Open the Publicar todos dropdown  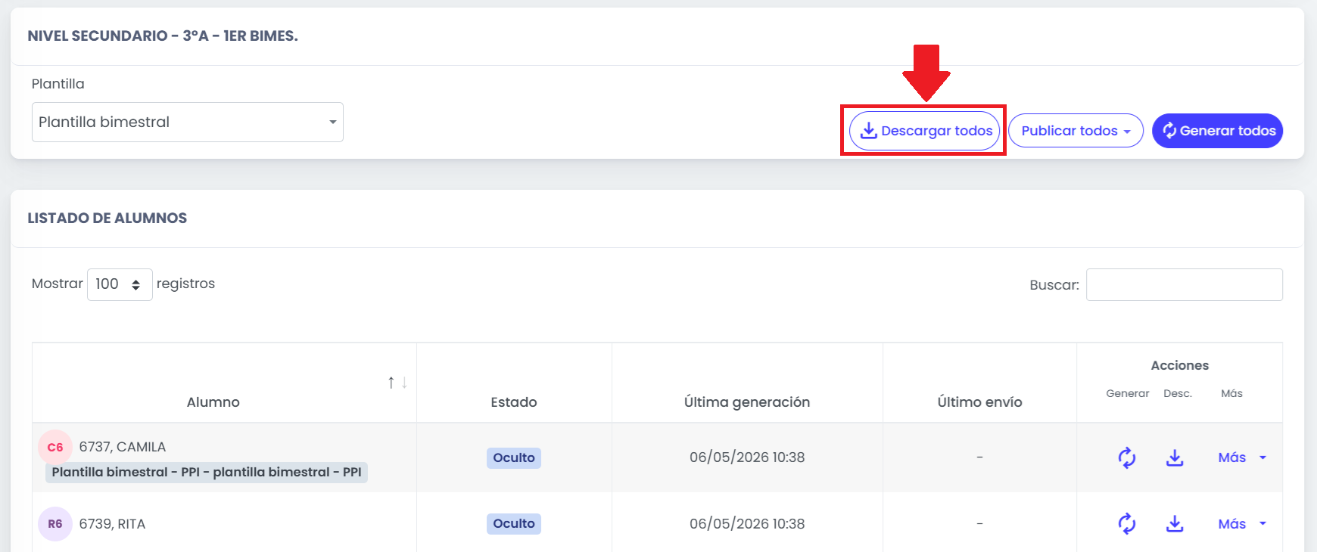[x=1076, y=131]
